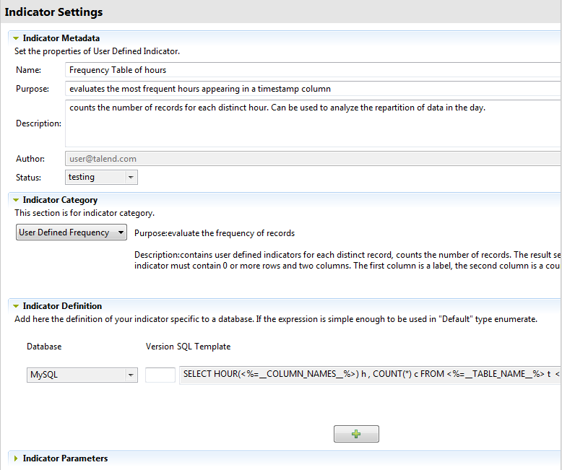Click the empty Version input box
Screen dimensions: 562x470
point(160,375)
